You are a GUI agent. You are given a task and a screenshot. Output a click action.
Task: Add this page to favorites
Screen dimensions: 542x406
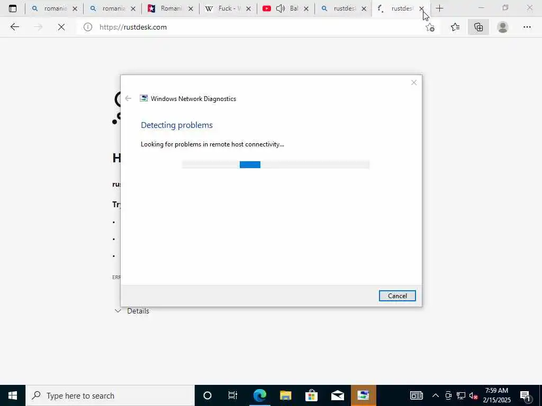430,27
